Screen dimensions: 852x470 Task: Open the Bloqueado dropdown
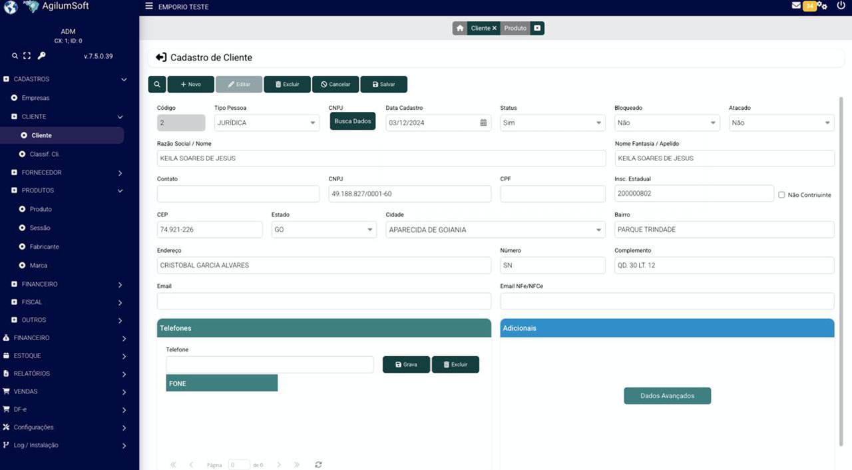[x=667, y=122]
